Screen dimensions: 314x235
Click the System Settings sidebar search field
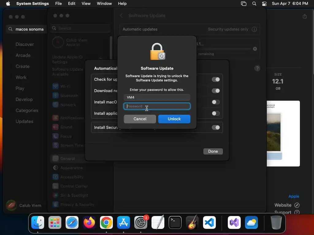click(81, 28)
